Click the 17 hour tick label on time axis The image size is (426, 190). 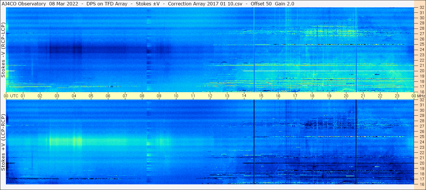(x=295, y=96)
